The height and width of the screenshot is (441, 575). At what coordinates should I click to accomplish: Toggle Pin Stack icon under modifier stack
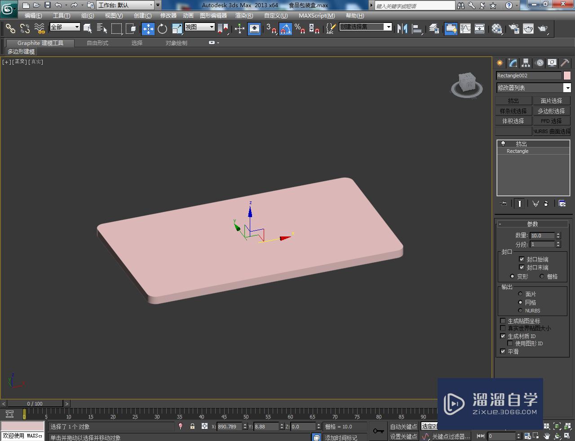[x=504, y=203]
